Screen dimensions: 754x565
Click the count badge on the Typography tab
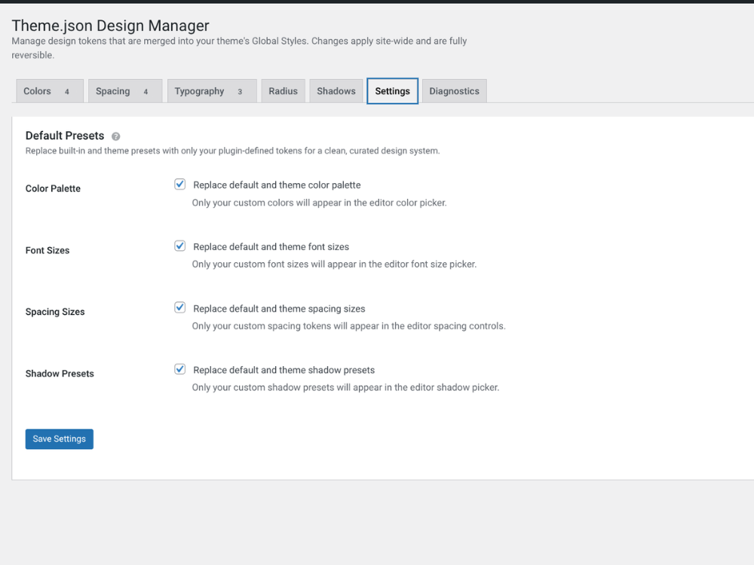click(241, 92)
